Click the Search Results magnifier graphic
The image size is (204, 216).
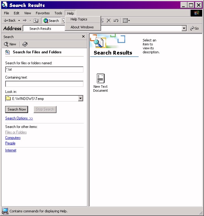[98, 43]
